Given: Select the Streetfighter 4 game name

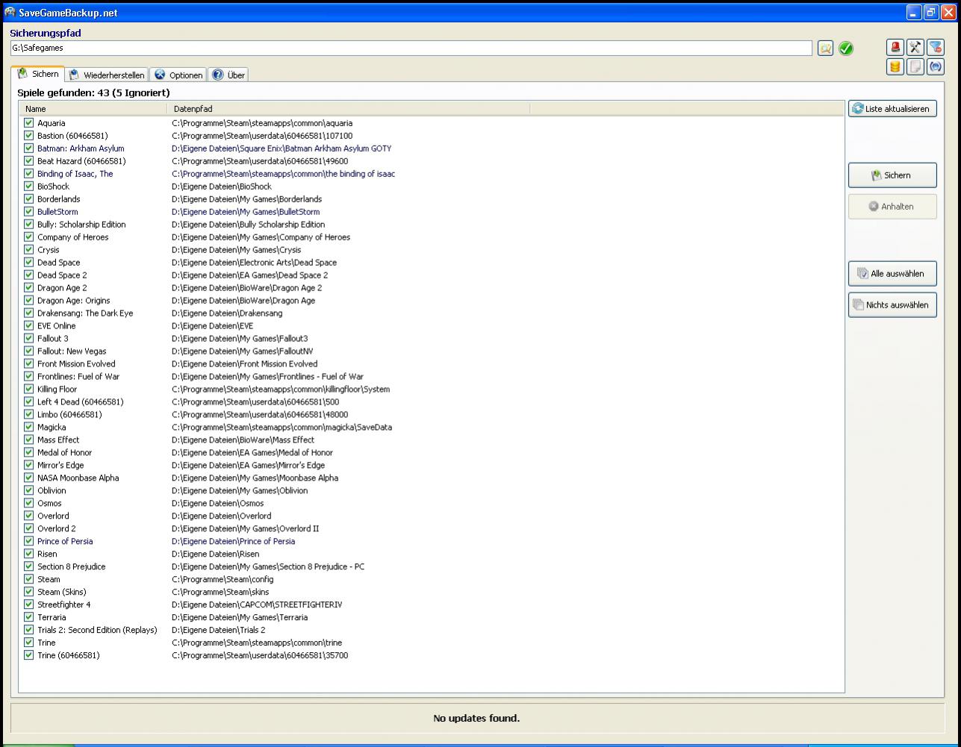Looking at the screenshot, I should [64, 605].
